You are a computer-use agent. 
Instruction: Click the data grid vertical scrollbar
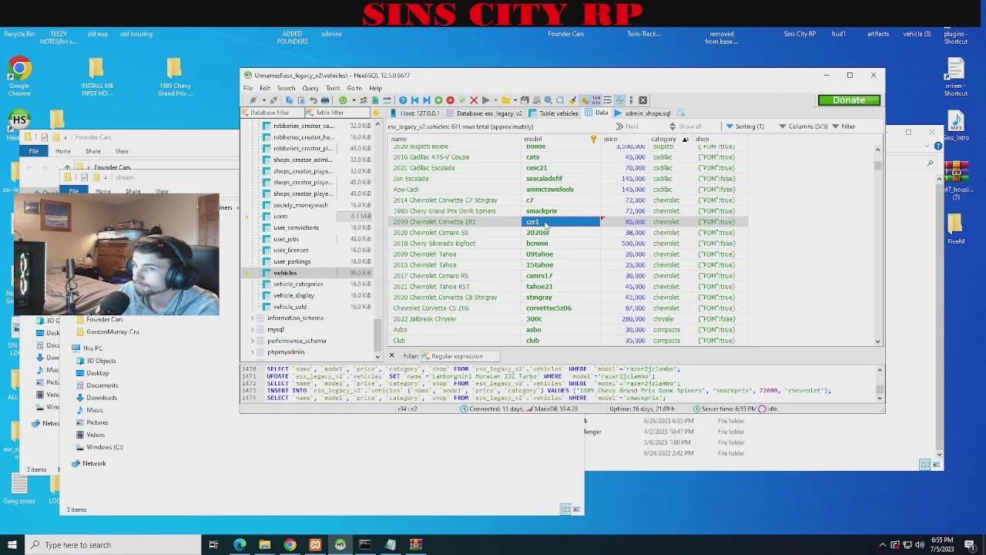coord(878,244)
